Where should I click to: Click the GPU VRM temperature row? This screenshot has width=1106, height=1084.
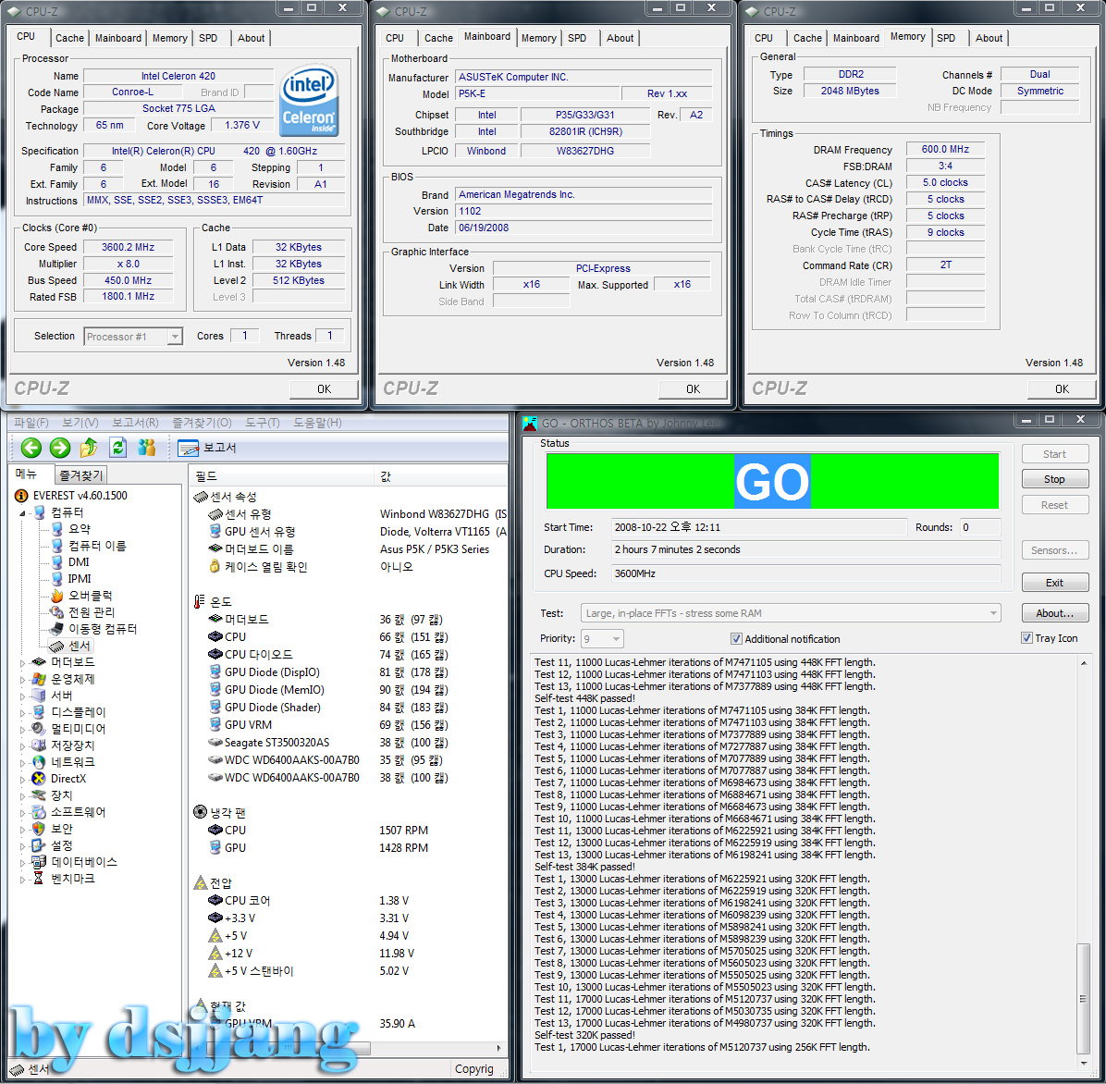click(349, 725)
